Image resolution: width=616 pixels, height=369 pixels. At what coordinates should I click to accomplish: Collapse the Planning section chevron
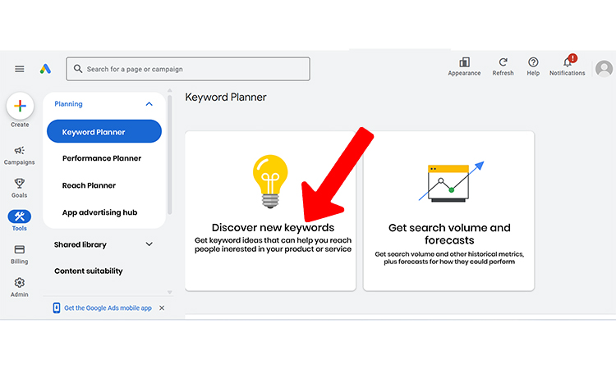click(x=149, y=104)
